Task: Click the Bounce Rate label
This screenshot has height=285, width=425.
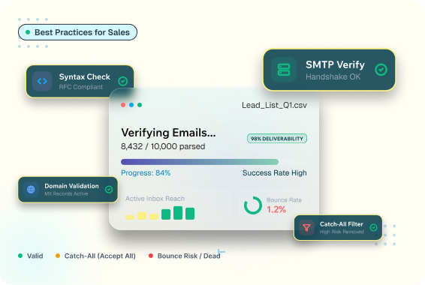Action: pyautogui.click(x=284, y=200)
